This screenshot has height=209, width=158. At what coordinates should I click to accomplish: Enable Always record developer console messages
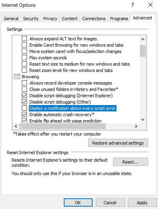point(24,83)
